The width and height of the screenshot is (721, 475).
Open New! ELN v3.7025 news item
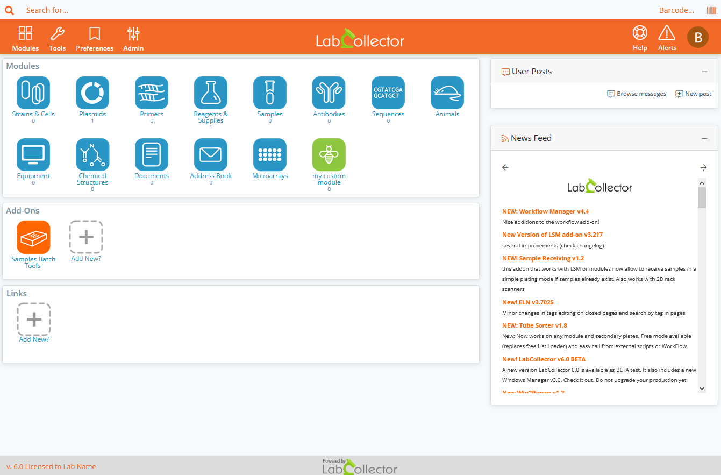pyautogui.click(x=528, y=302)
